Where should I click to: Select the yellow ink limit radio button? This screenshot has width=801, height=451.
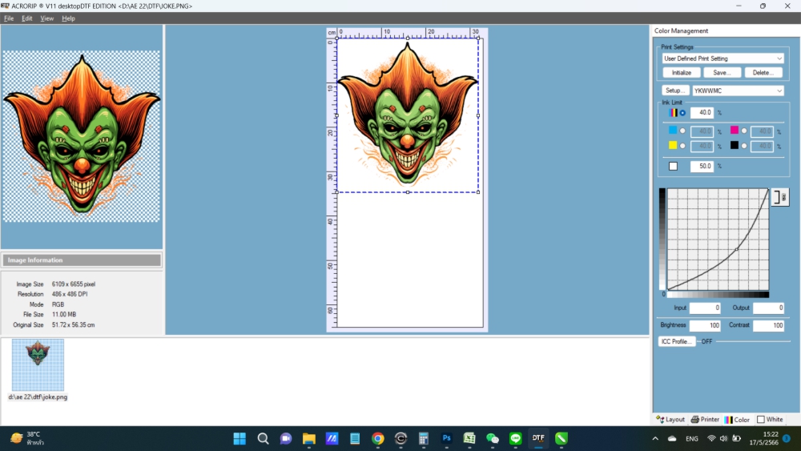[x=682, y=146]
